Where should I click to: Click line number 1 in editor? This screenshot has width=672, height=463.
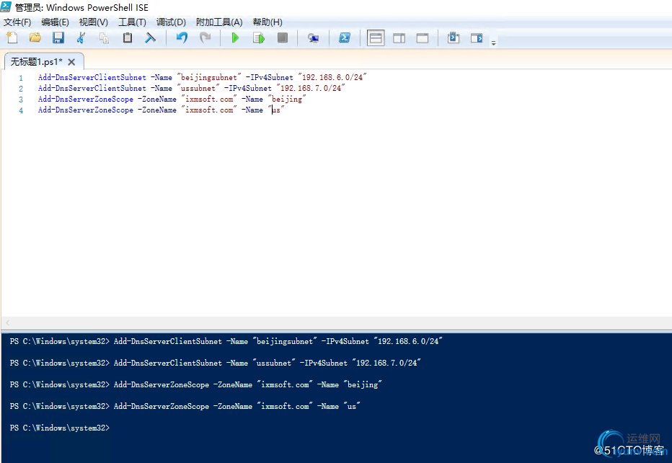(x=21, y=78)
